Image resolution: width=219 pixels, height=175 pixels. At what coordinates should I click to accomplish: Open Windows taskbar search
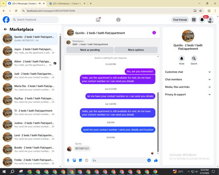coord(12,171)
